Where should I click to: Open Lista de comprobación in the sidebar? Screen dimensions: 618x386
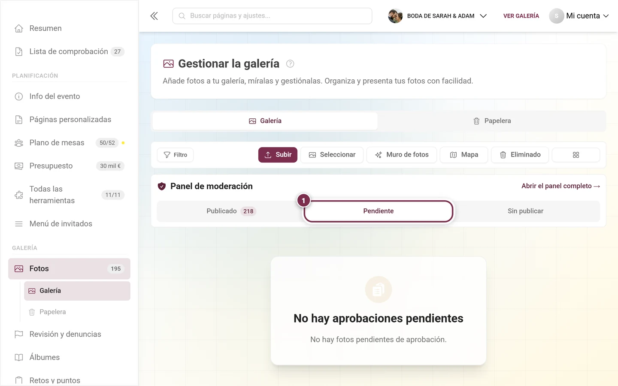69,51
